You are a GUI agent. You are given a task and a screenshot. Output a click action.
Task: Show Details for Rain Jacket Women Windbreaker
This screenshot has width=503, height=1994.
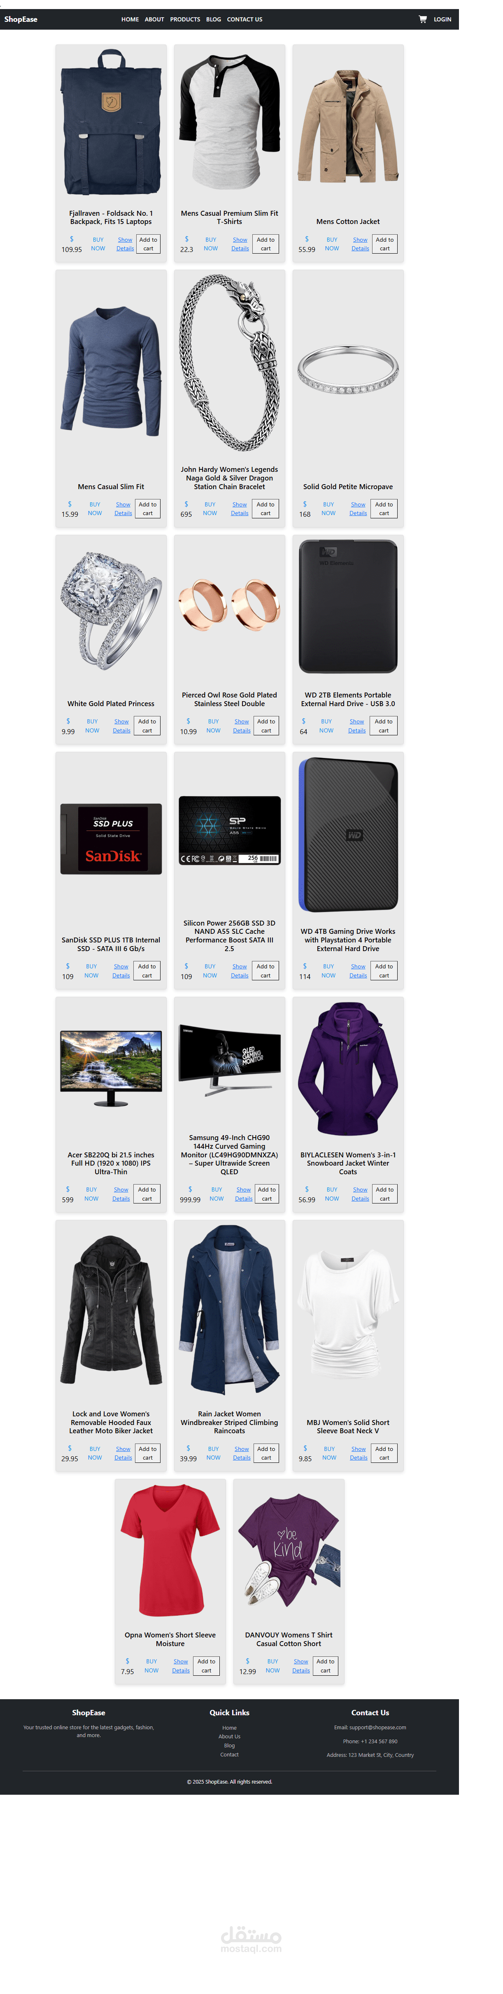click(x=242, y=1454)
